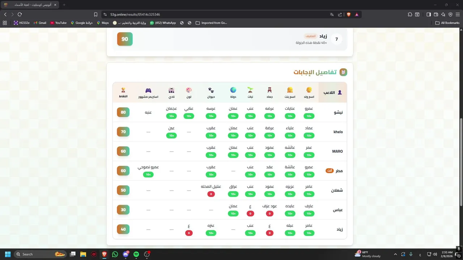Open a new browser tab
This screenshot has height=260, width=463.
click(64, 5)
